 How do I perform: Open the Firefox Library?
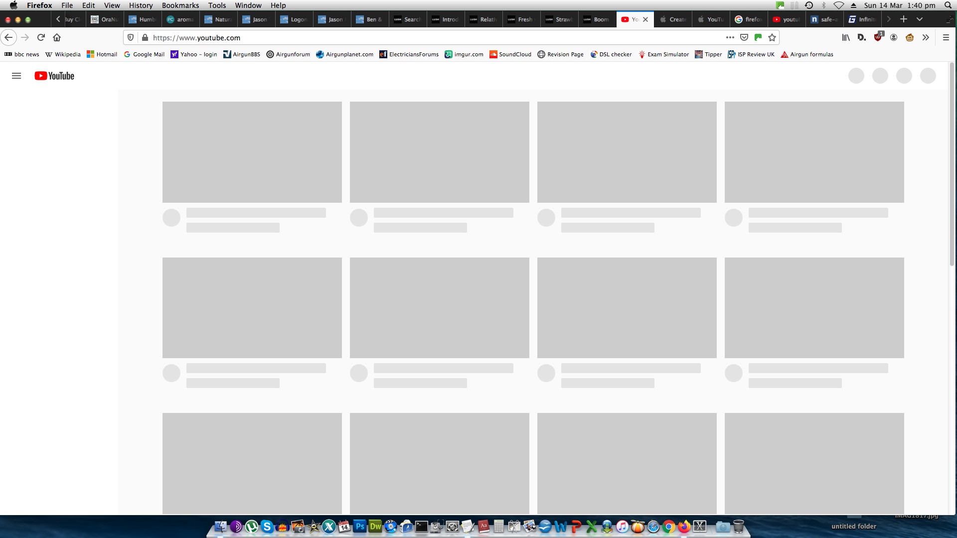coord(846,37)
